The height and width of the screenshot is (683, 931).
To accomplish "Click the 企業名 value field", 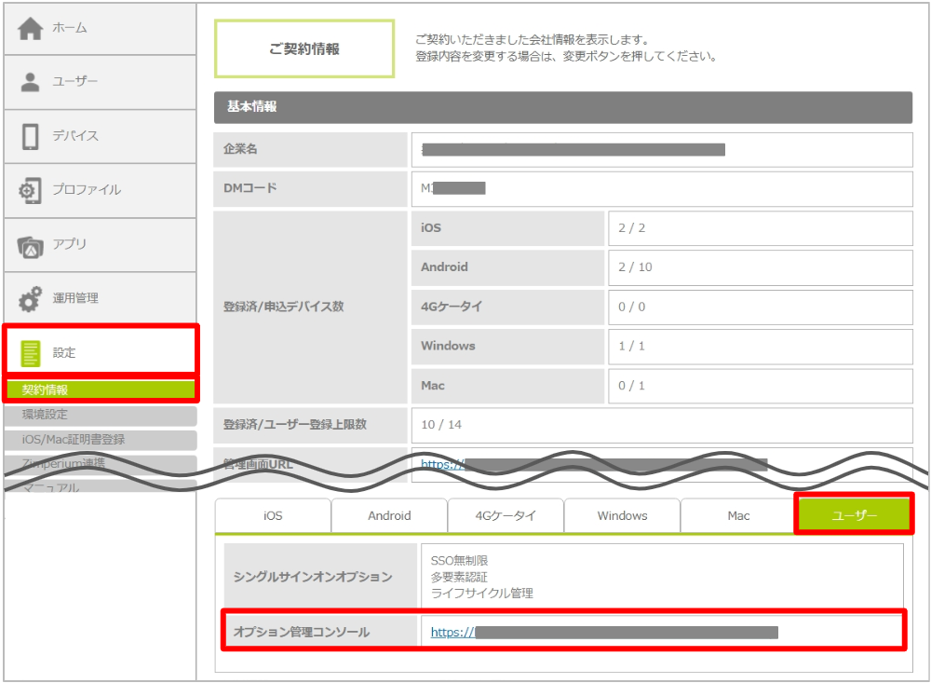I will click(x=661, y=149).
